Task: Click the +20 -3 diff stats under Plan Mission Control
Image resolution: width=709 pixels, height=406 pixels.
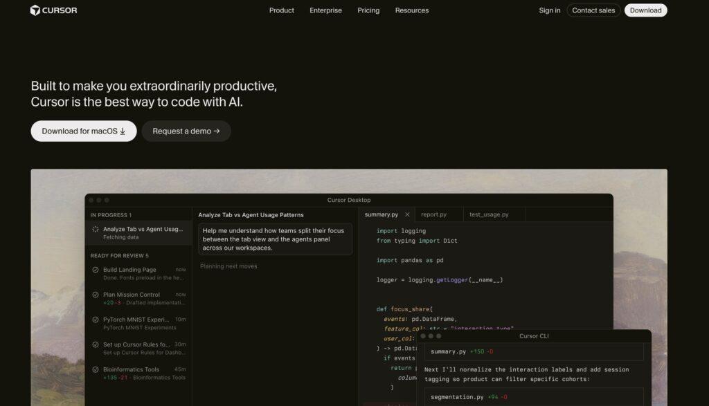Action: (111, 302)
